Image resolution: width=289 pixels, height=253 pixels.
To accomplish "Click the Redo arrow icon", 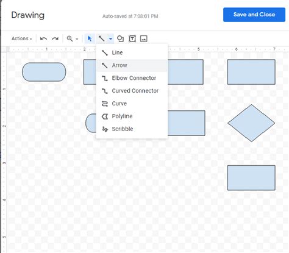I will pyautogui.click(x=55, y=38).
